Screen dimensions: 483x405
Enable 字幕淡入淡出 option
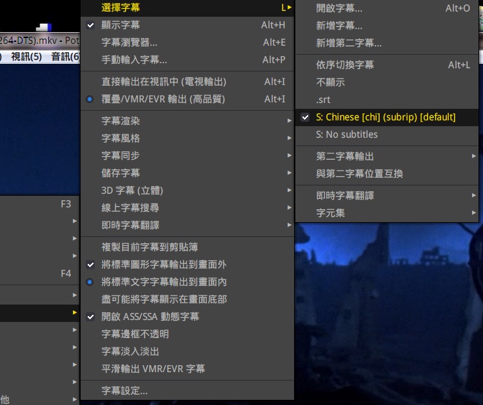tap(187, 351)
